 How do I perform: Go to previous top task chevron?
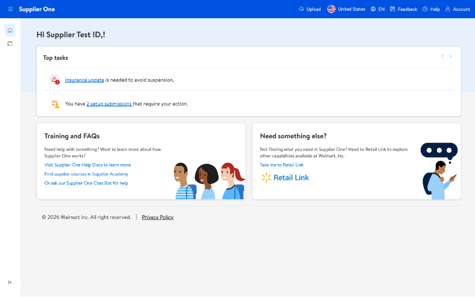click(443, 56)
